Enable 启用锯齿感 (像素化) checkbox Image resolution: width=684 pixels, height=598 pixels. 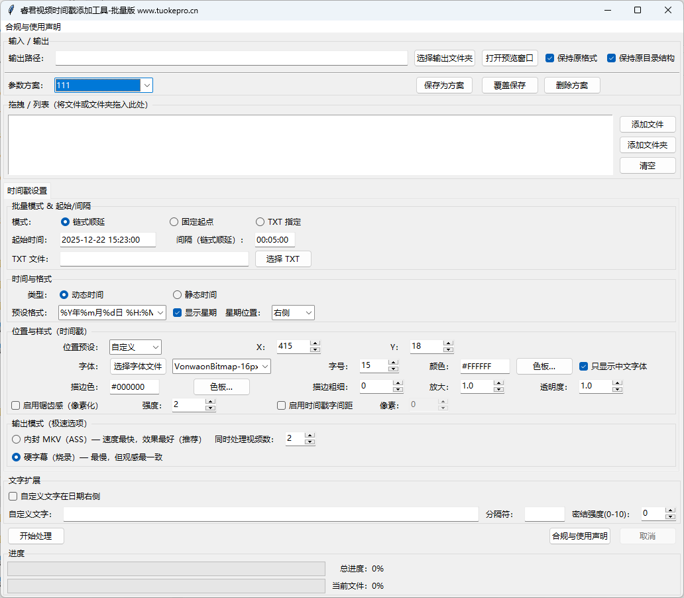tap(16, 405)
